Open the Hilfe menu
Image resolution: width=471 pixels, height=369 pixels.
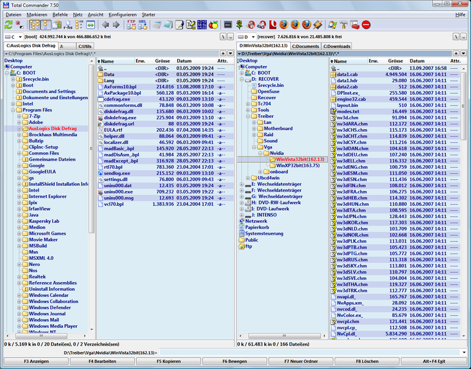pos(460,15)
